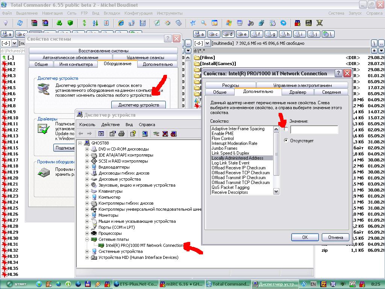Select the 'Значение' radio button
This screenshot has height=289, width=385.
(x=286, y=129)
